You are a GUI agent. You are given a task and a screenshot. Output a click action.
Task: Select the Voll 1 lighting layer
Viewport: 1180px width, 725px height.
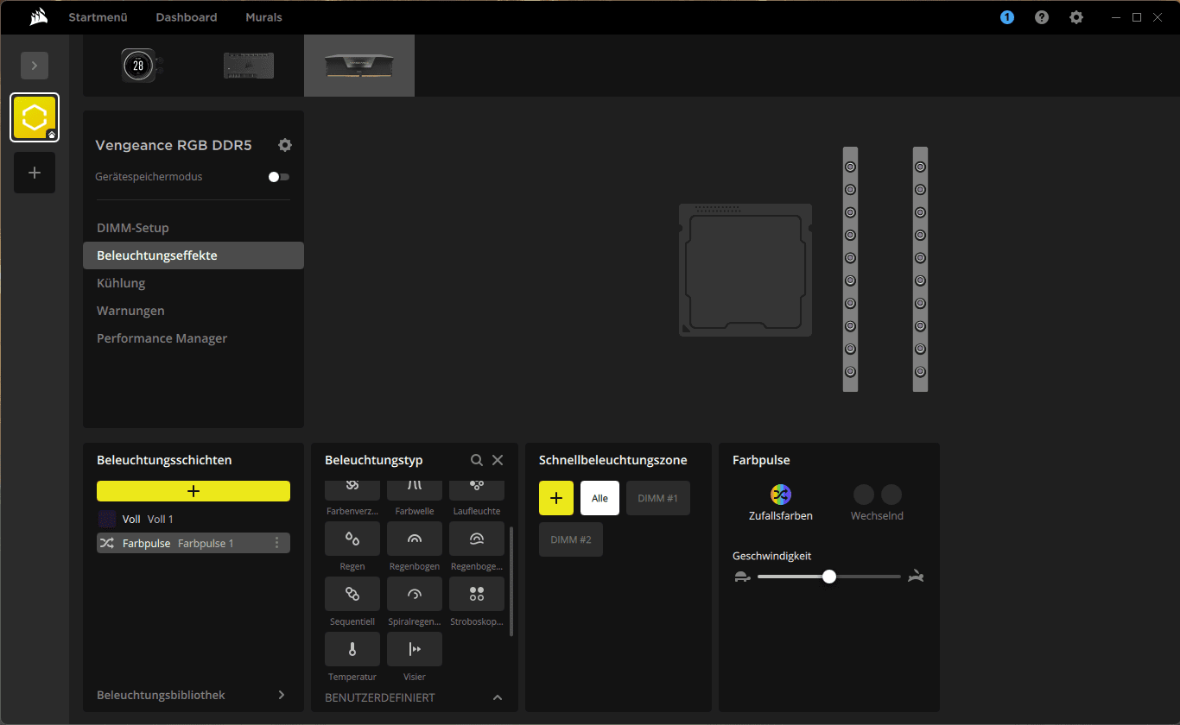[x=193, y=519]
